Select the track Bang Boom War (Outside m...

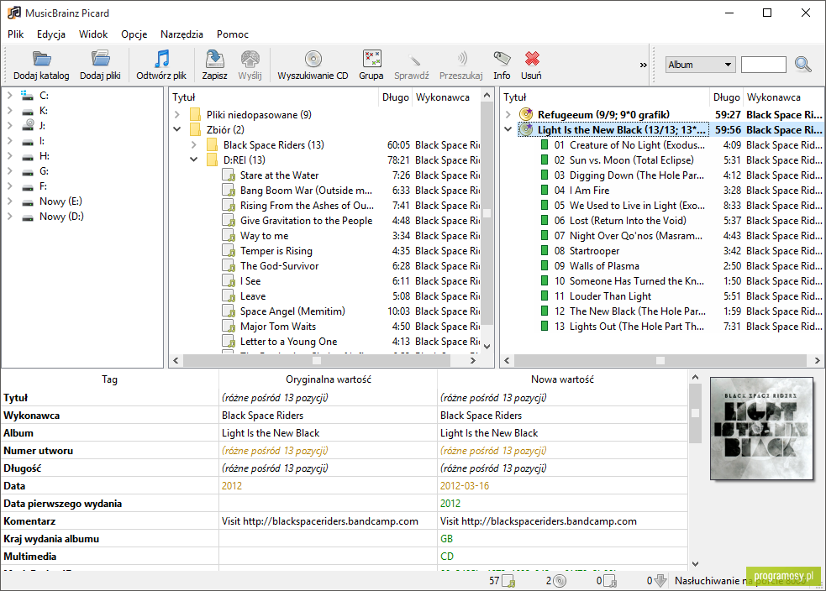306,190
